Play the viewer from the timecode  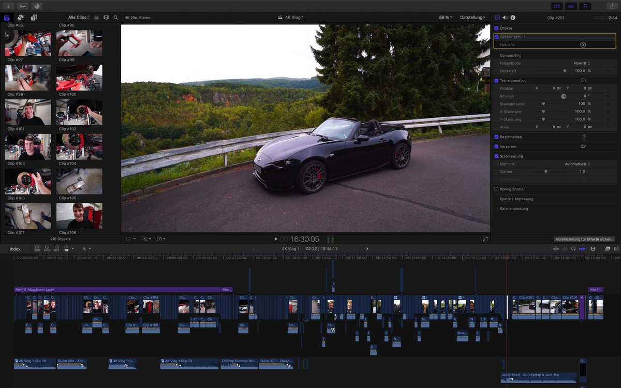[x=276, y=239]
